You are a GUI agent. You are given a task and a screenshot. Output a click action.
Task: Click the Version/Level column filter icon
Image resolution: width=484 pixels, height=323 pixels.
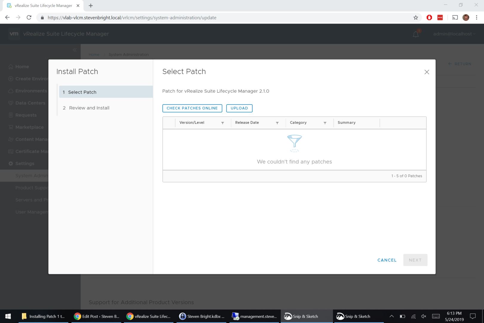223,123
